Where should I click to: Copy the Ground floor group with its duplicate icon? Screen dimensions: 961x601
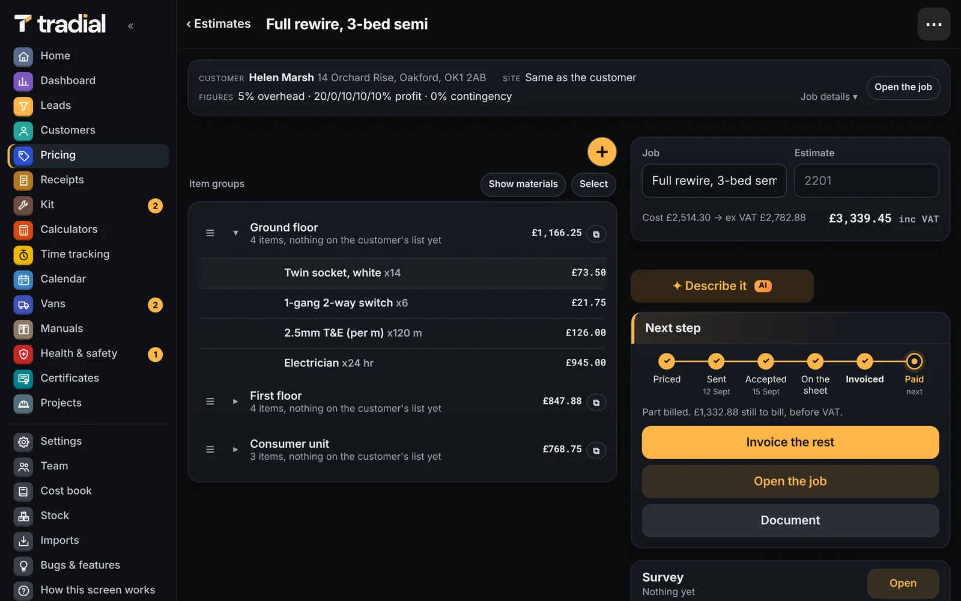point(596,234)
